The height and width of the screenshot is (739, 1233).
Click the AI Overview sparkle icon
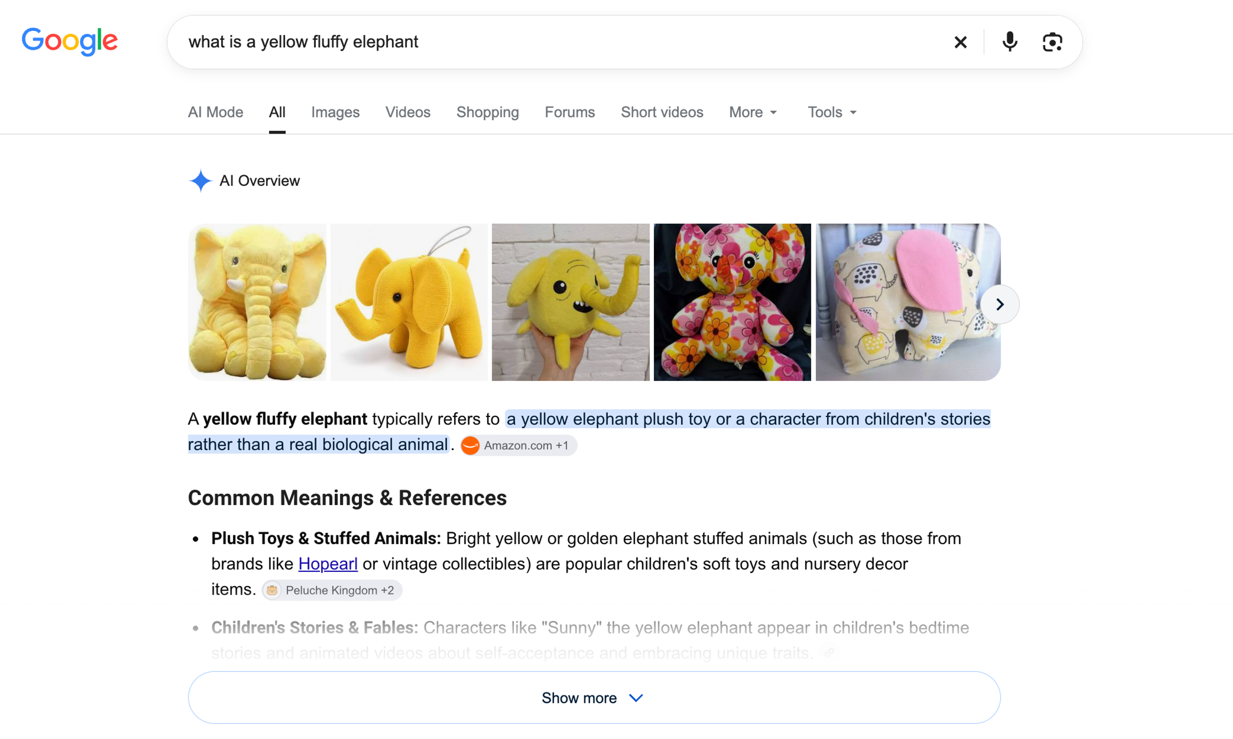point(201,181)
